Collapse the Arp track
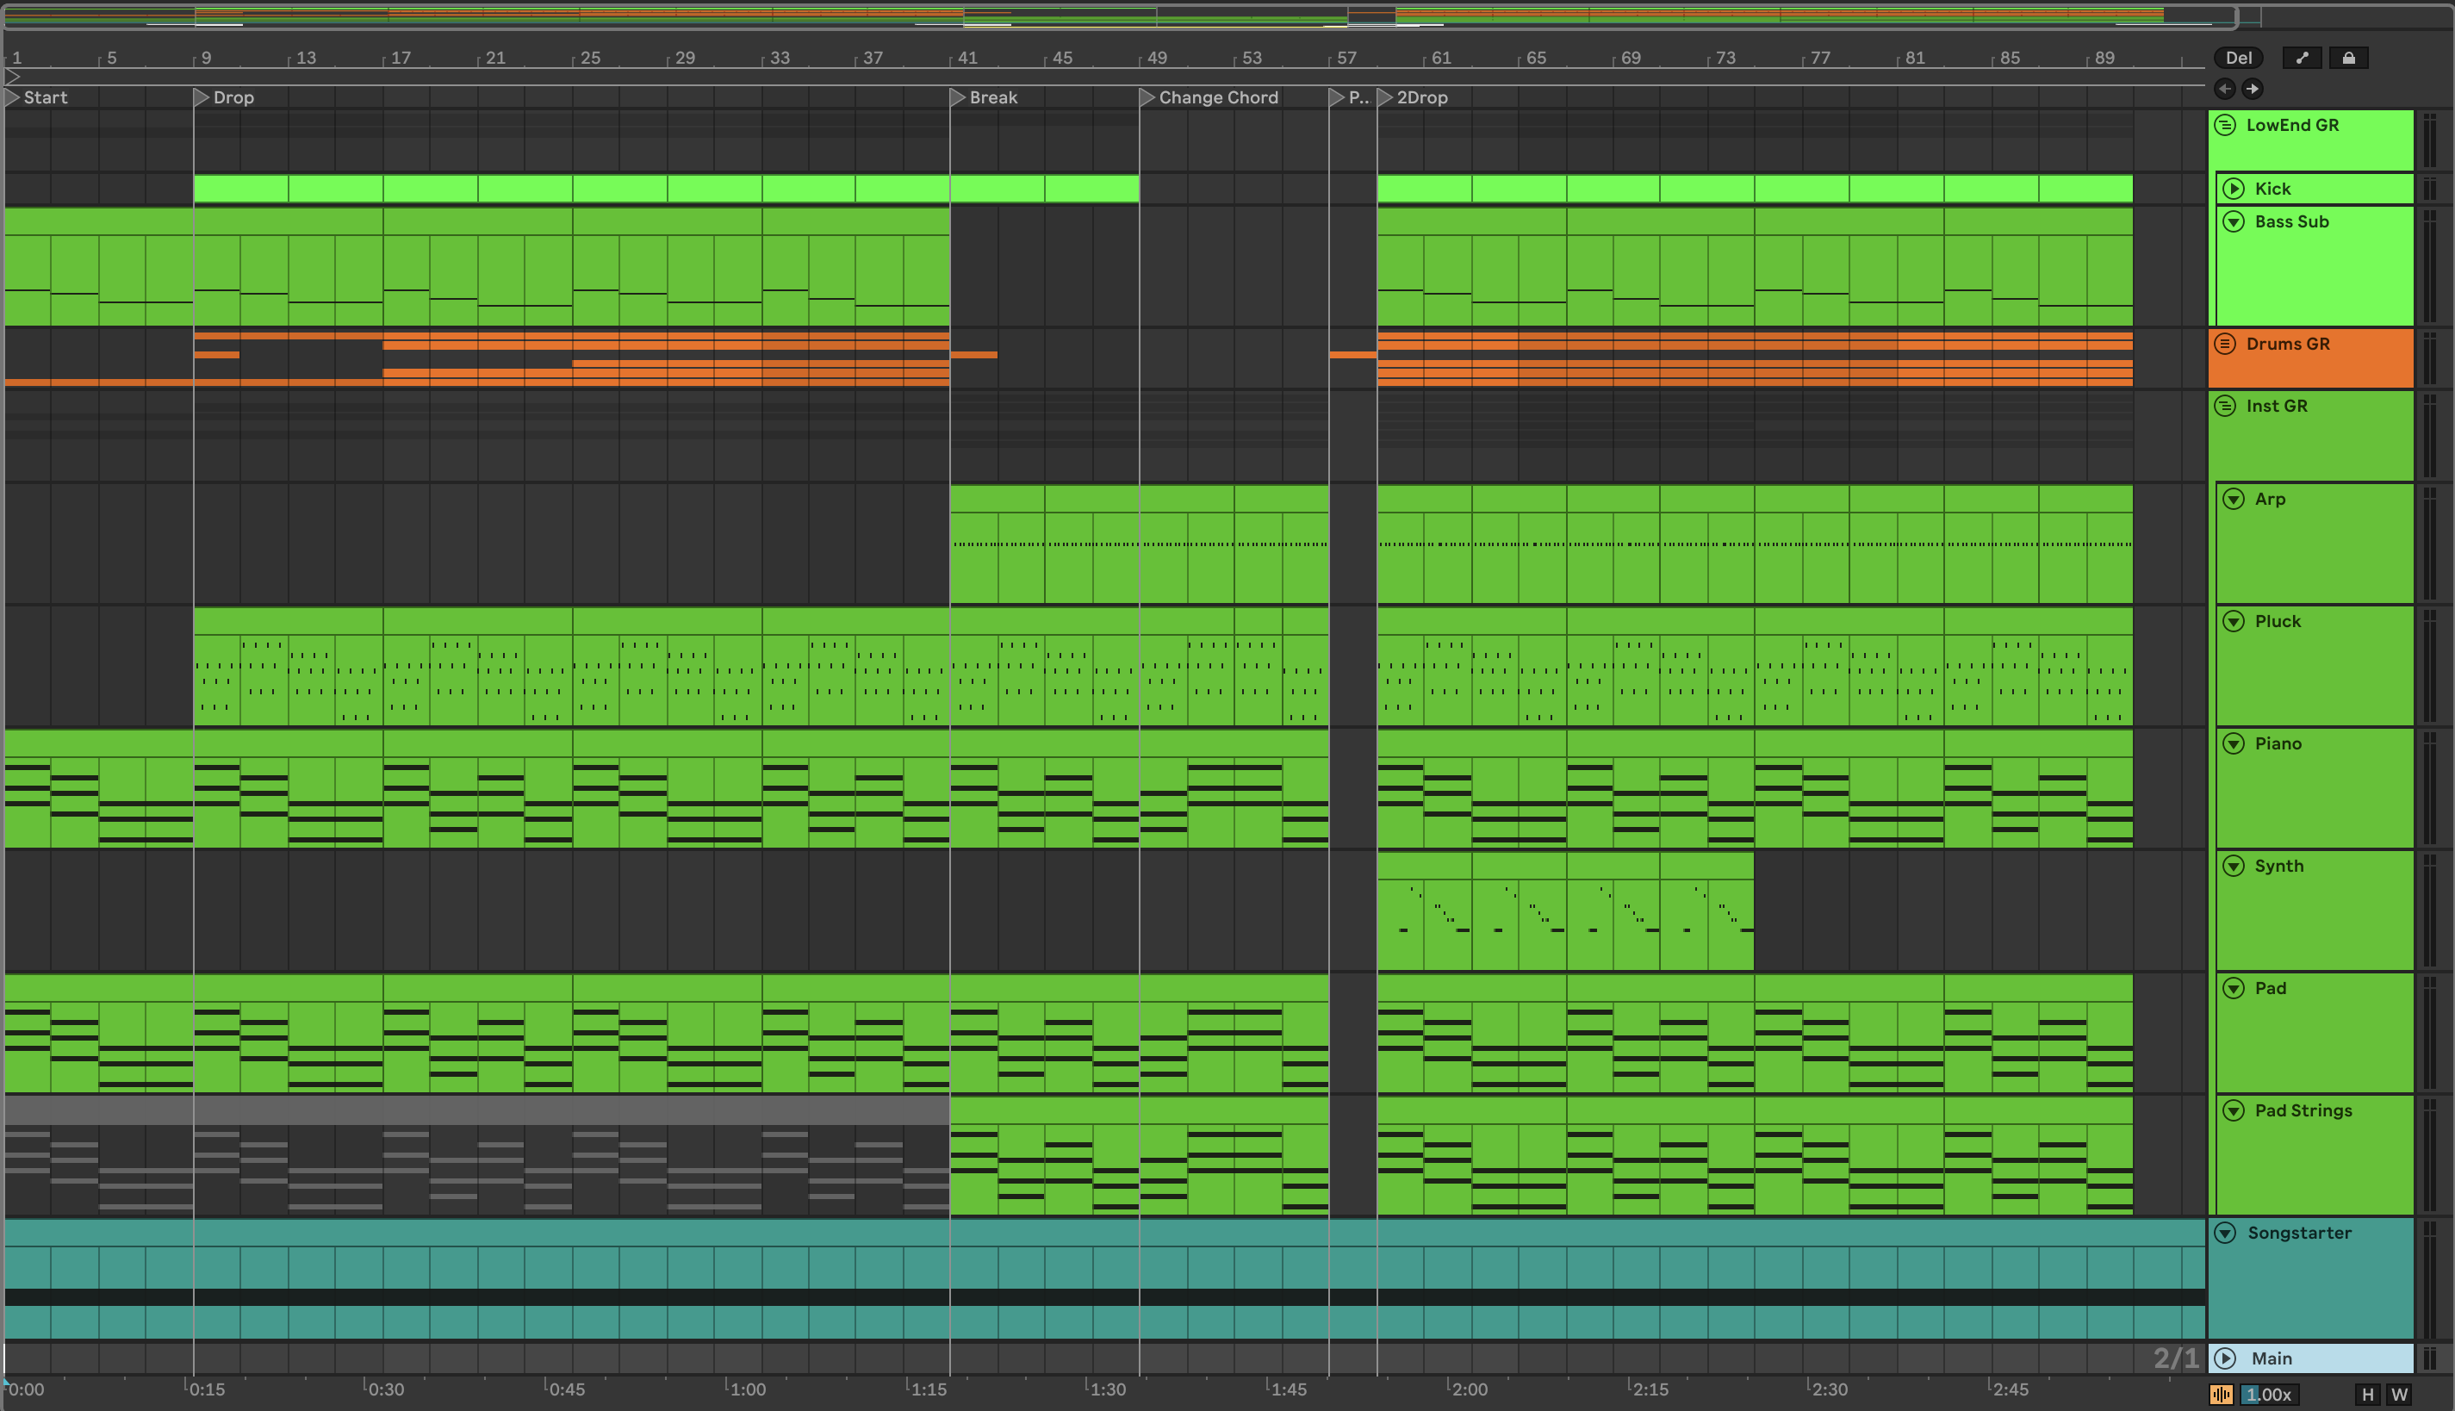 pos(2233,499)
